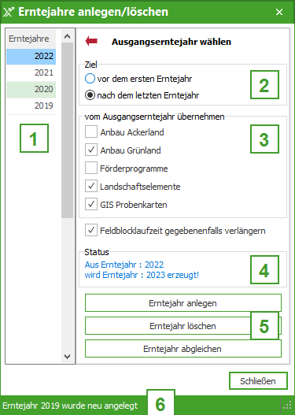This screenshot has width=295, height=415.
Task: Enable Förderprogramme checkbox
Action: [x=91, y=169]
